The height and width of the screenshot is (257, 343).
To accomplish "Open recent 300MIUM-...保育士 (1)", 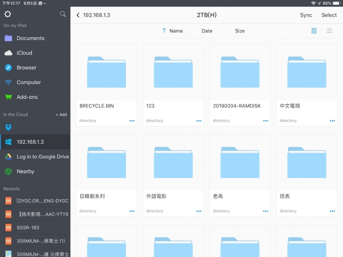I will (x=35, y=241).
